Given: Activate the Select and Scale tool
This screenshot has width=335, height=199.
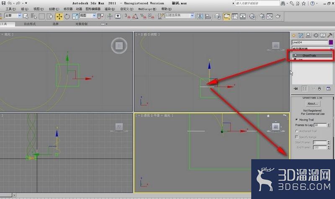Looking at the screenshot, I should point(75,16).
